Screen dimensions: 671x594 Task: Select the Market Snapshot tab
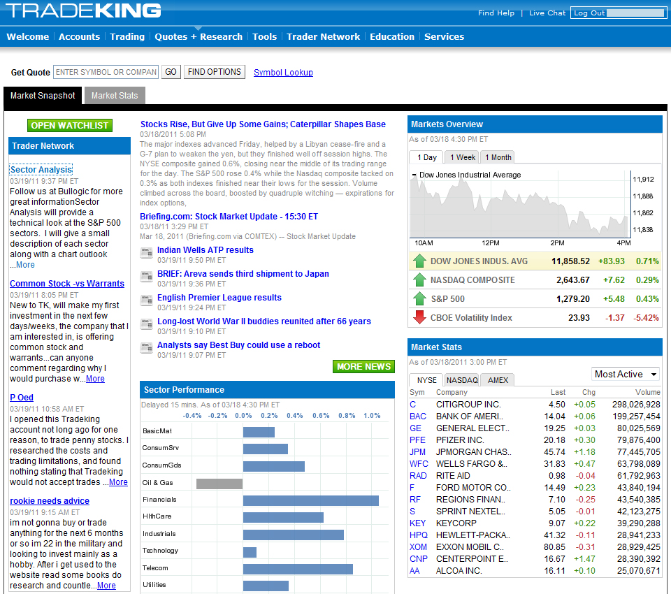[x=43, y=96]
